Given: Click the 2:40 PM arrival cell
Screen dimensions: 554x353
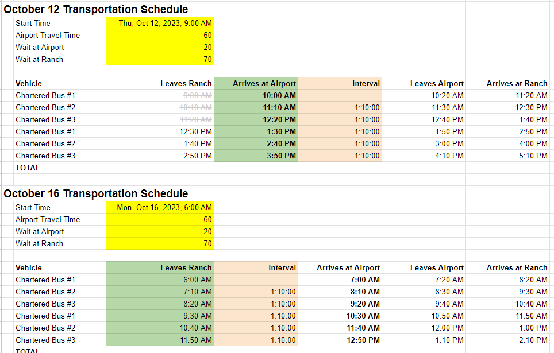Looking at the screenshot, I should 256,143.
